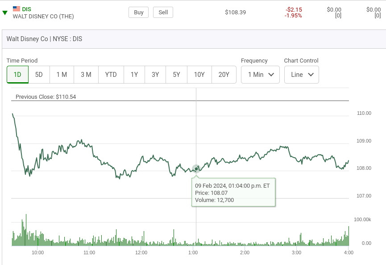Image resolution: width=386 pixels, height=265 pixels.
Task: Click the US flag icon beside DIS
Action: 17,9
